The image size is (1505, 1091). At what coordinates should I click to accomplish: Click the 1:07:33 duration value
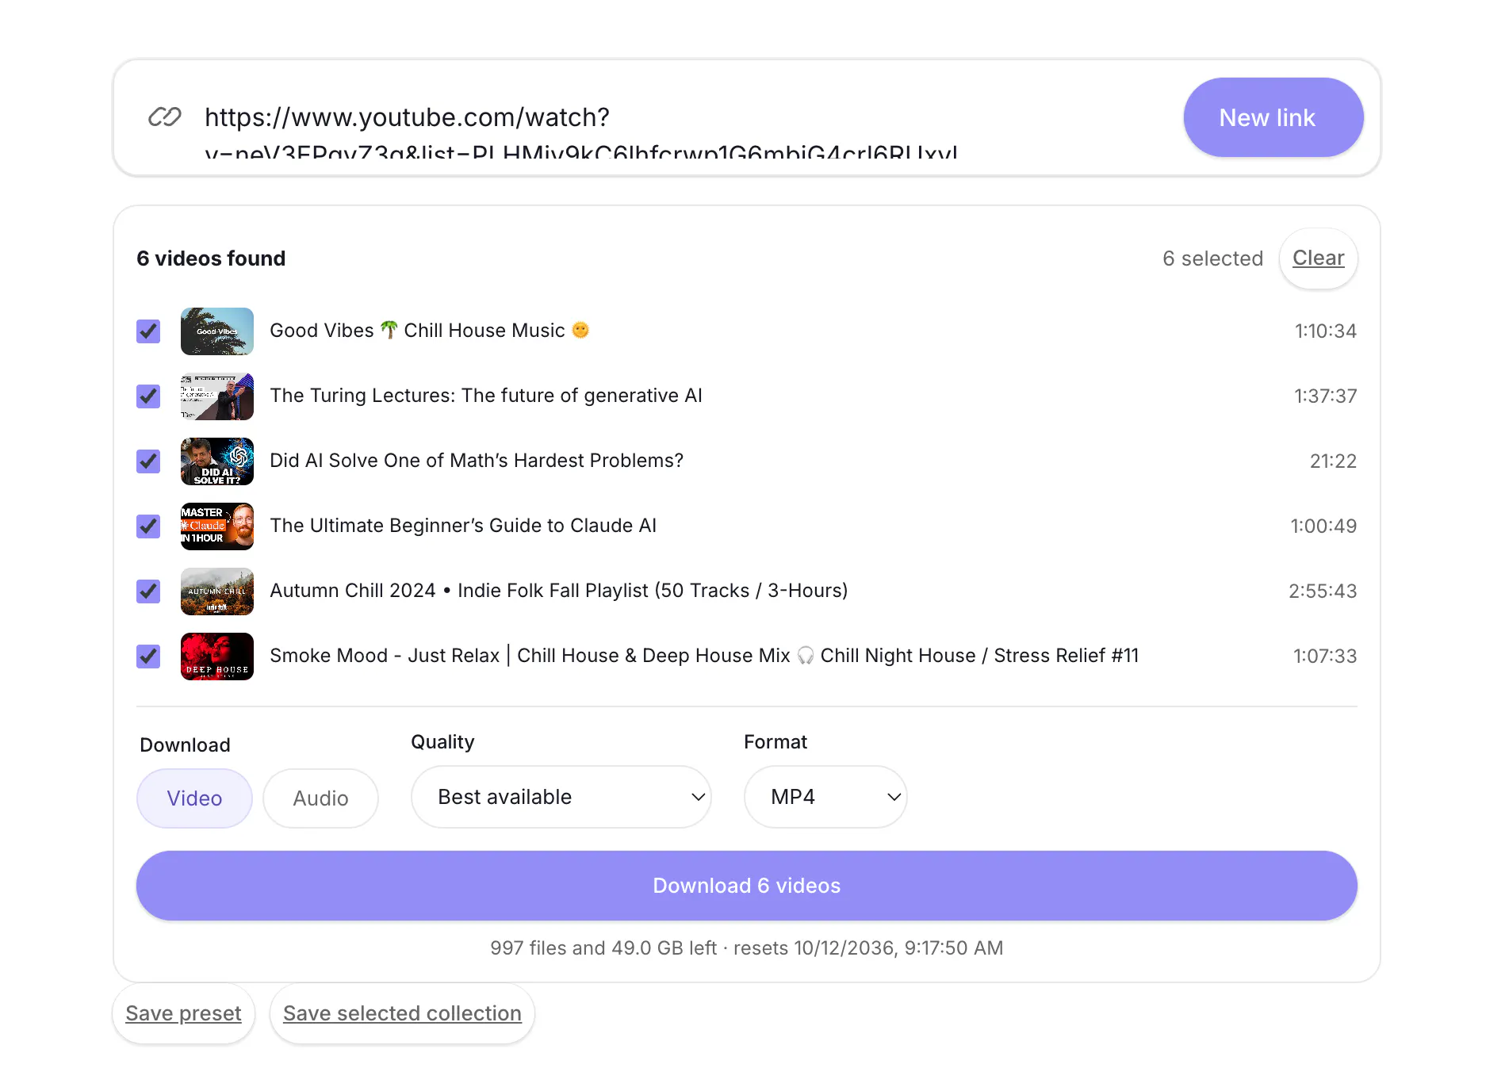click(1325, 657)
